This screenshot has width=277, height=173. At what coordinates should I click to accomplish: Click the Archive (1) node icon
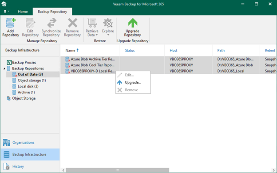pos(14,93)
